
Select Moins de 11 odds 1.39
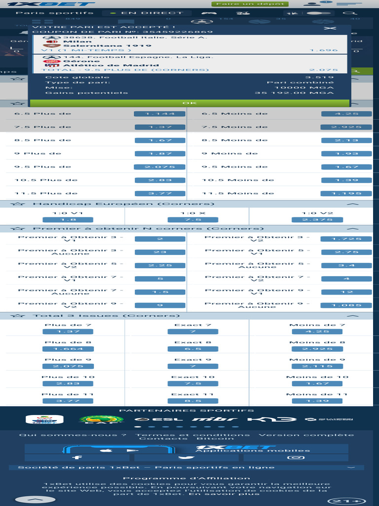(317, 401)
